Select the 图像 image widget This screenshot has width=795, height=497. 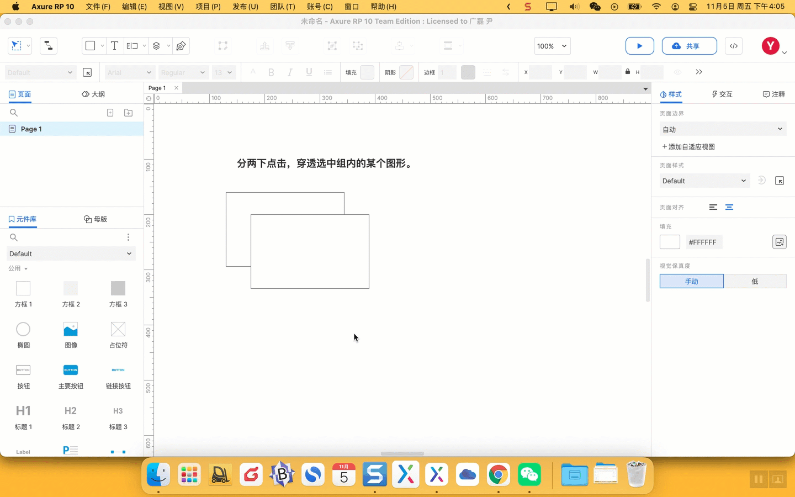point(71,335)
